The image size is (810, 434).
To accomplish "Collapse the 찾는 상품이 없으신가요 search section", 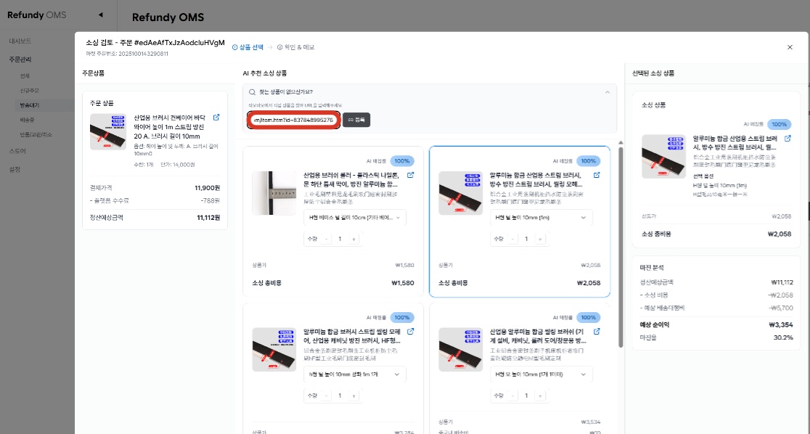I will click(x=607, y=92).
